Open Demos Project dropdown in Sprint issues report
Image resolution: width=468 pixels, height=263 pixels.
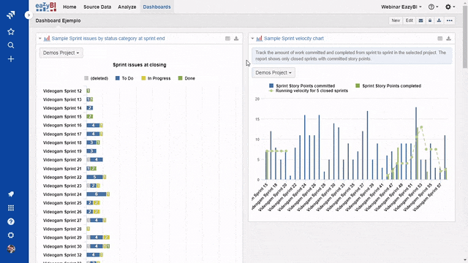coord(61,53)
